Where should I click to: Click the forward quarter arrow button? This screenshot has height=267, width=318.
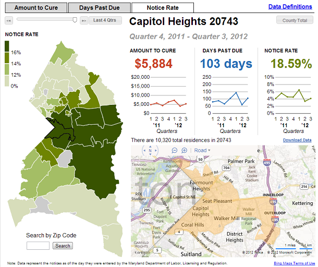point(83,20)
